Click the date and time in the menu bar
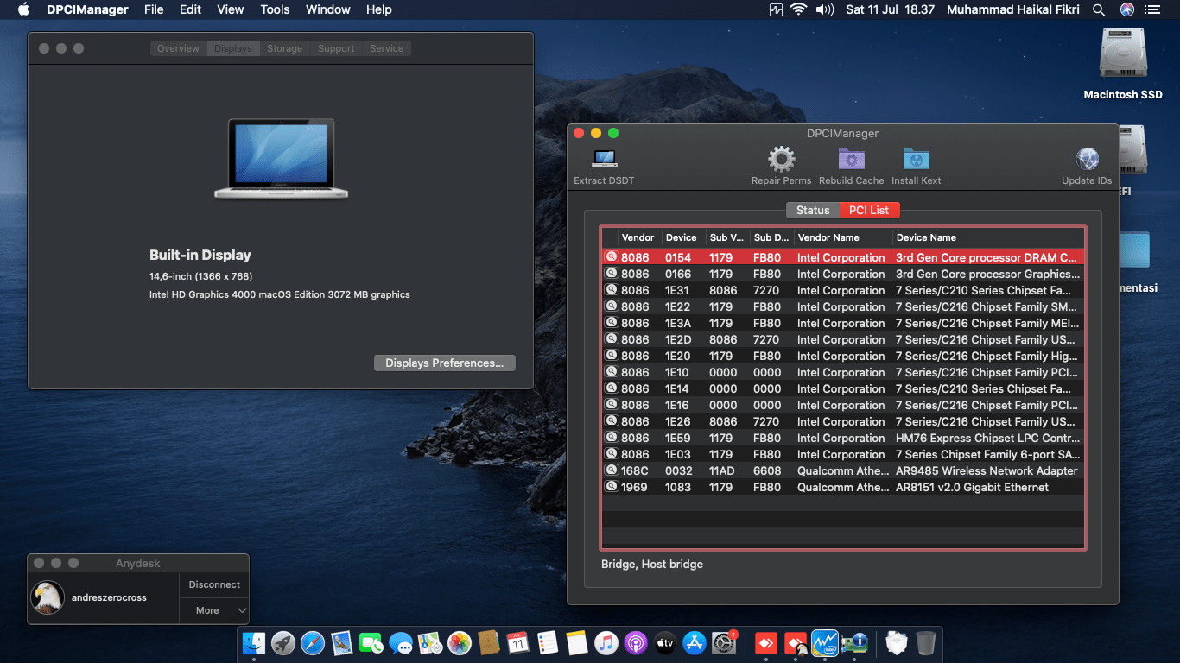 890,9
